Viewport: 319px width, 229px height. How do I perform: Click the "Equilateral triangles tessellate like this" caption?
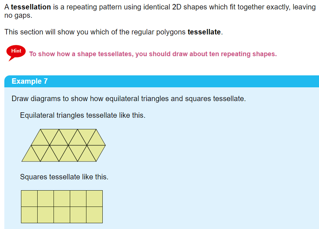point(82,116)
